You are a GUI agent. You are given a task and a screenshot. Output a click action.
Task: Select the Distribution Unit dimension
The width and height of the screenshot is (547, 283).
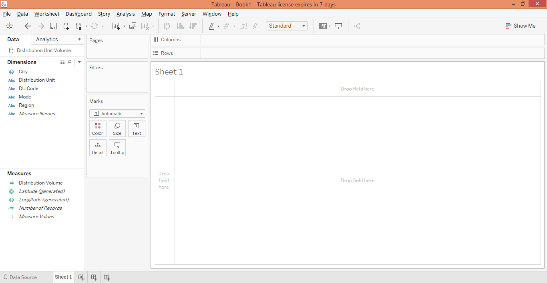point(37,80)
